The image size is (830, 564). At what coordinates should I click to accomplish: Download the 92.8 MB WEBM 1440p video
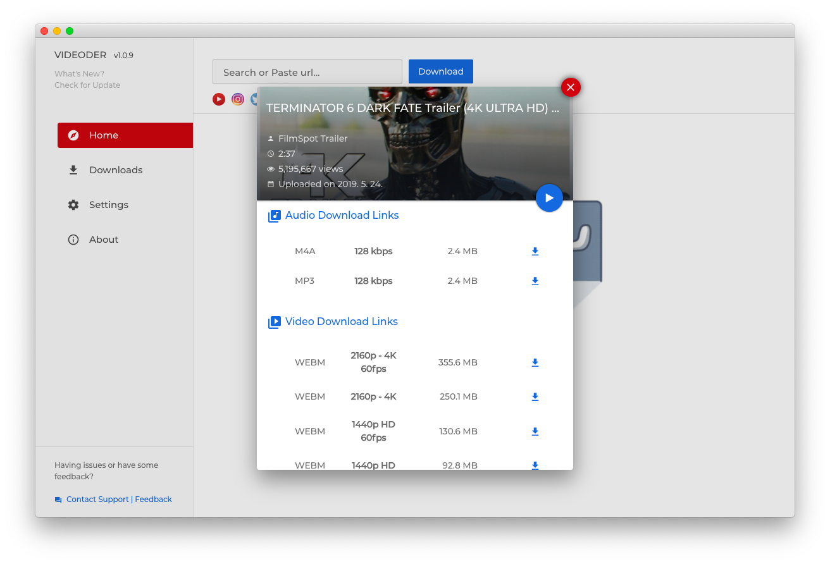[535, 465]
